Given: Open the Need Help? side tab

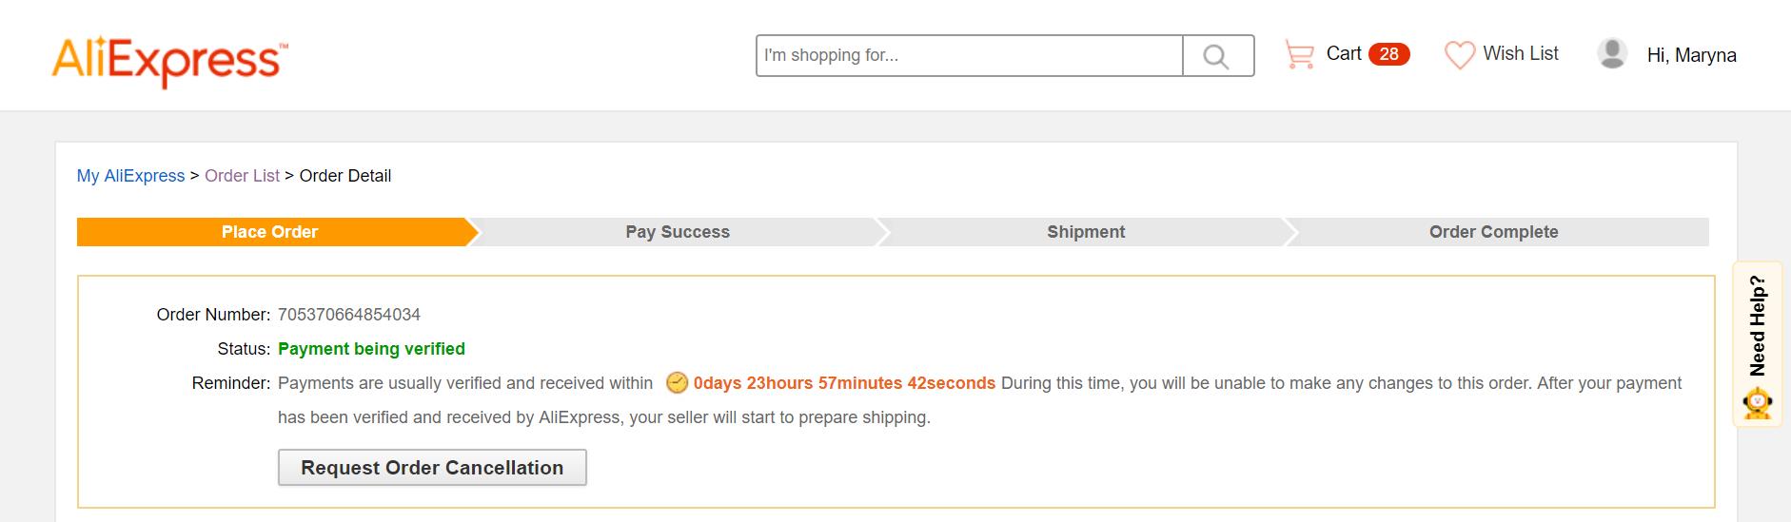Looking at the screenshot, I should click(1757, 326).
